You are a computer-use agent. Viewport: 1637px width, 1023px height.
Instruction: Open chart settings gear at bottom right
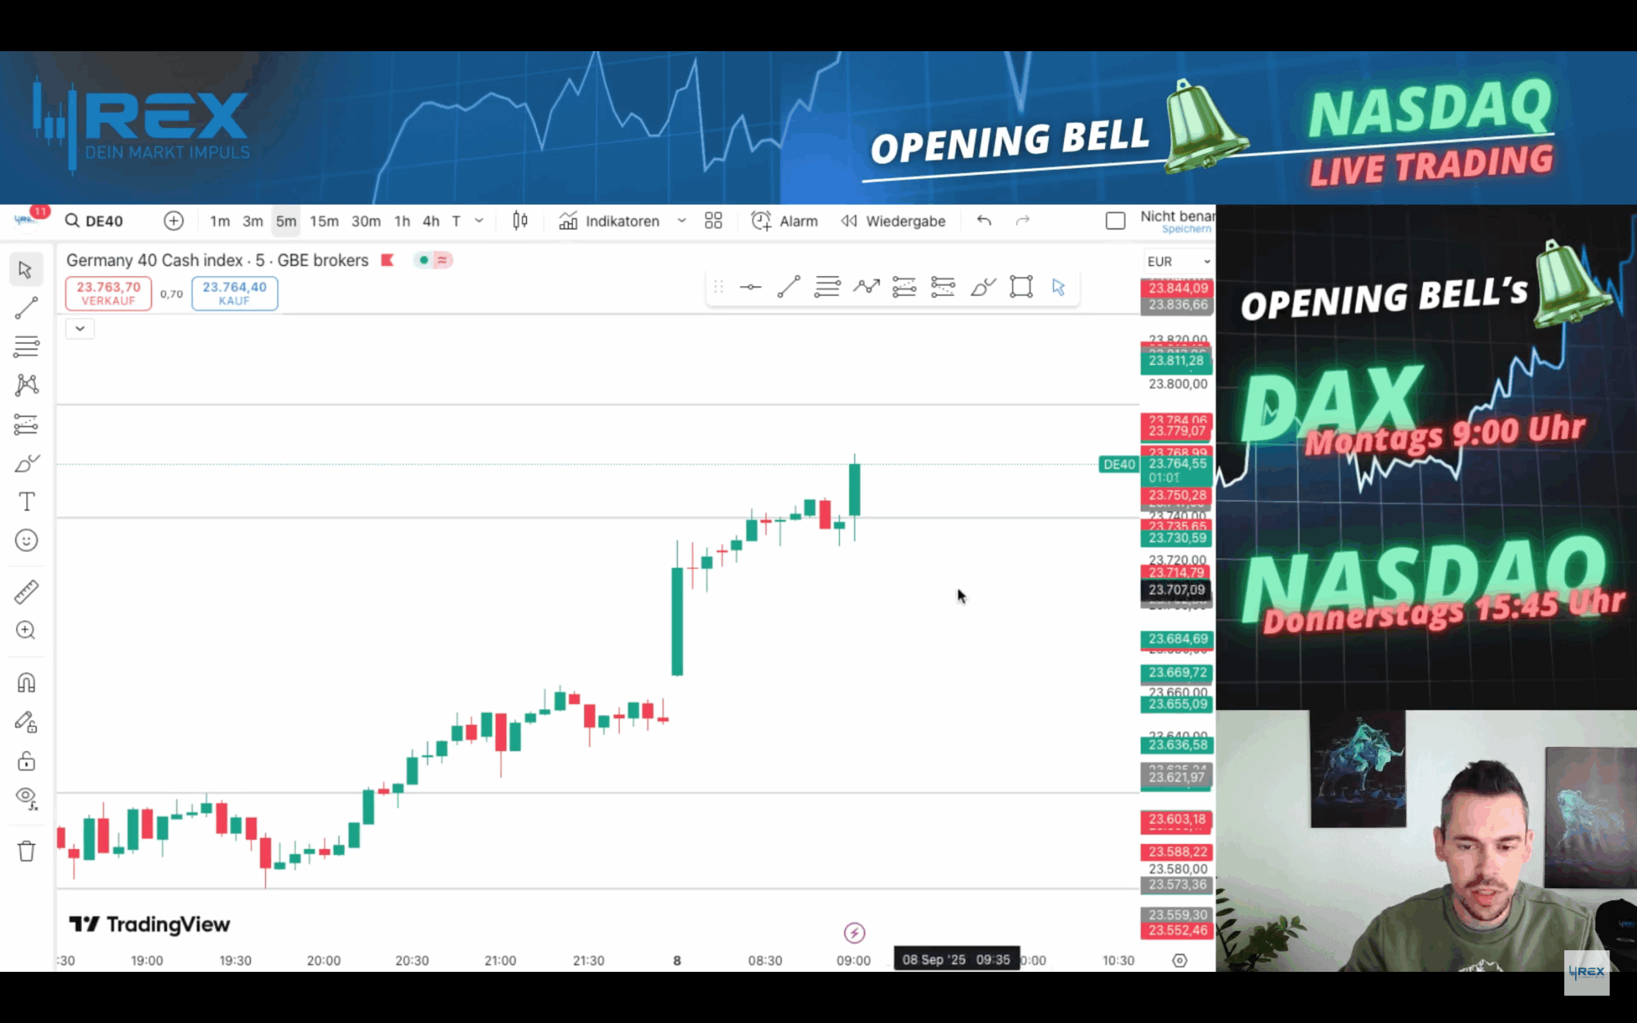click(x=1180, y=961)
